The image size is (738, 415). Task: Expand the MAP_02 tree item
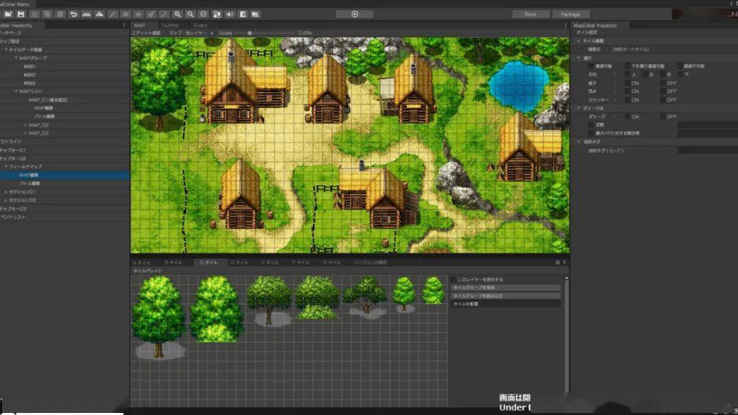point(27,125)
